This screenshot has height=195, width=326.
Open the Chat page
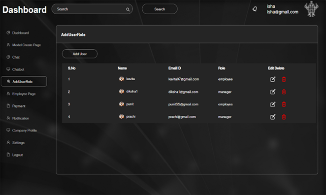16,57
